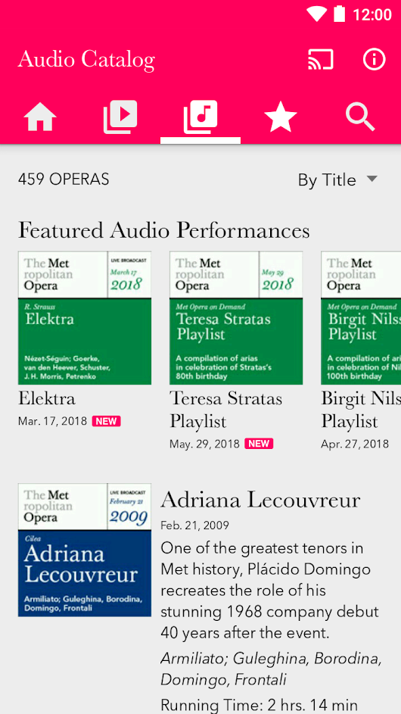Open the Favorites star icon tab

point(281,117)
